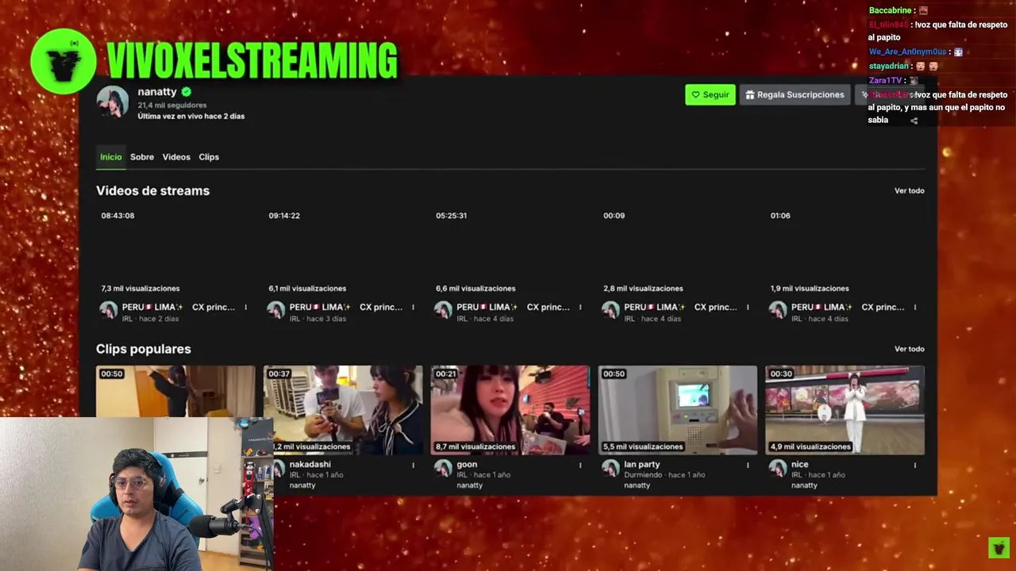1016x571 pixels.
Task: Open nanatty's profile avatar picture
Action: point(113,102)
